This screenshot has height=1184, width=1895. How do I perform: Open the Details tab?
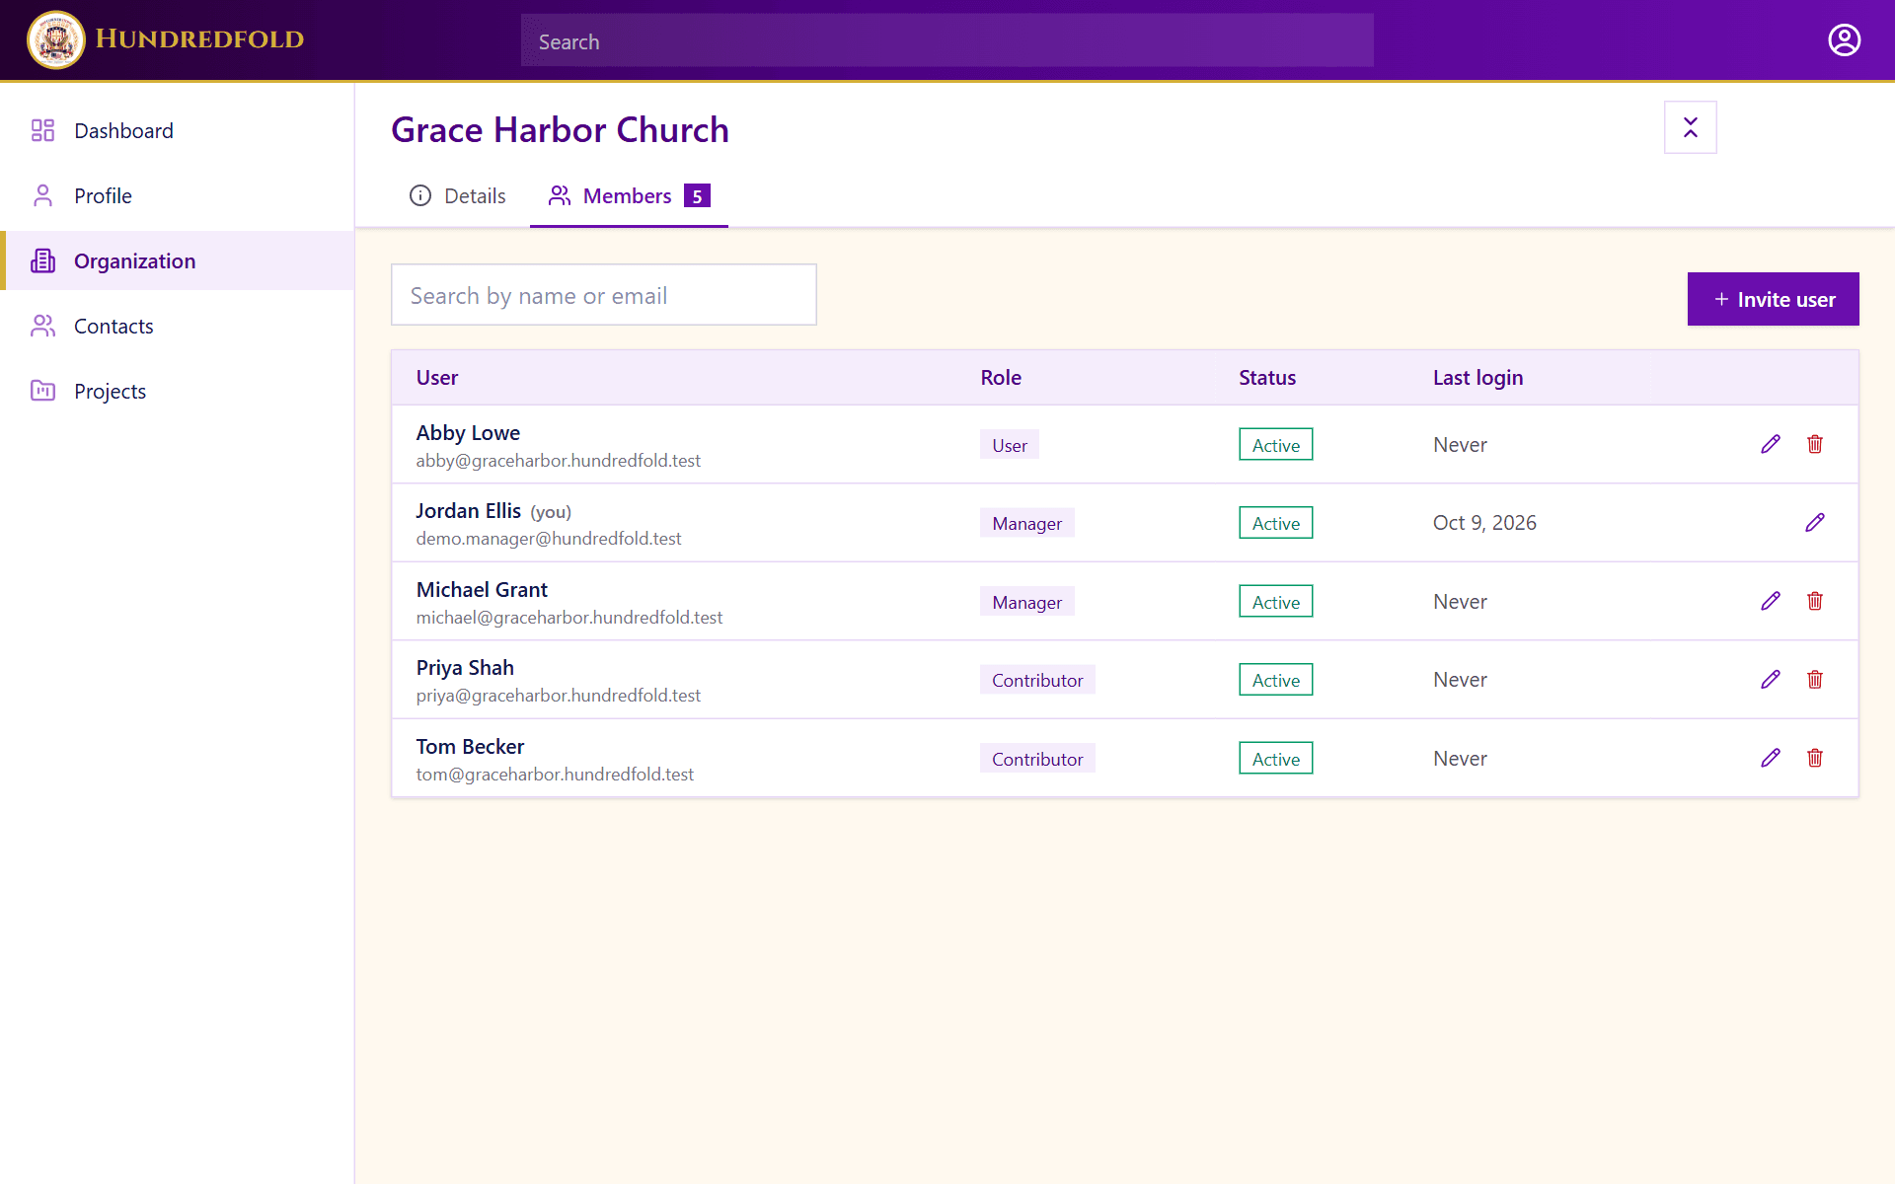457,195
